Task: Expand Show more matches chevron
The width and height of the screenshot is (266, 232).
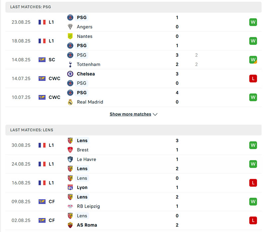Action: pyautogui.click(x=155, y=114)
